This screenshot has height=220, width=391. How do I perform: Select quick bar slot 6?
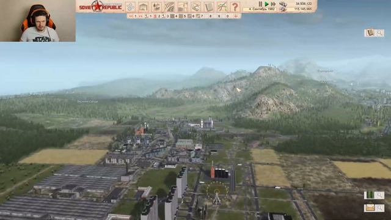click(191, 16)
